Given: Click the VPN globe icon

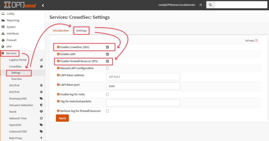Looking at the screenshot, I should pos(3,47).
